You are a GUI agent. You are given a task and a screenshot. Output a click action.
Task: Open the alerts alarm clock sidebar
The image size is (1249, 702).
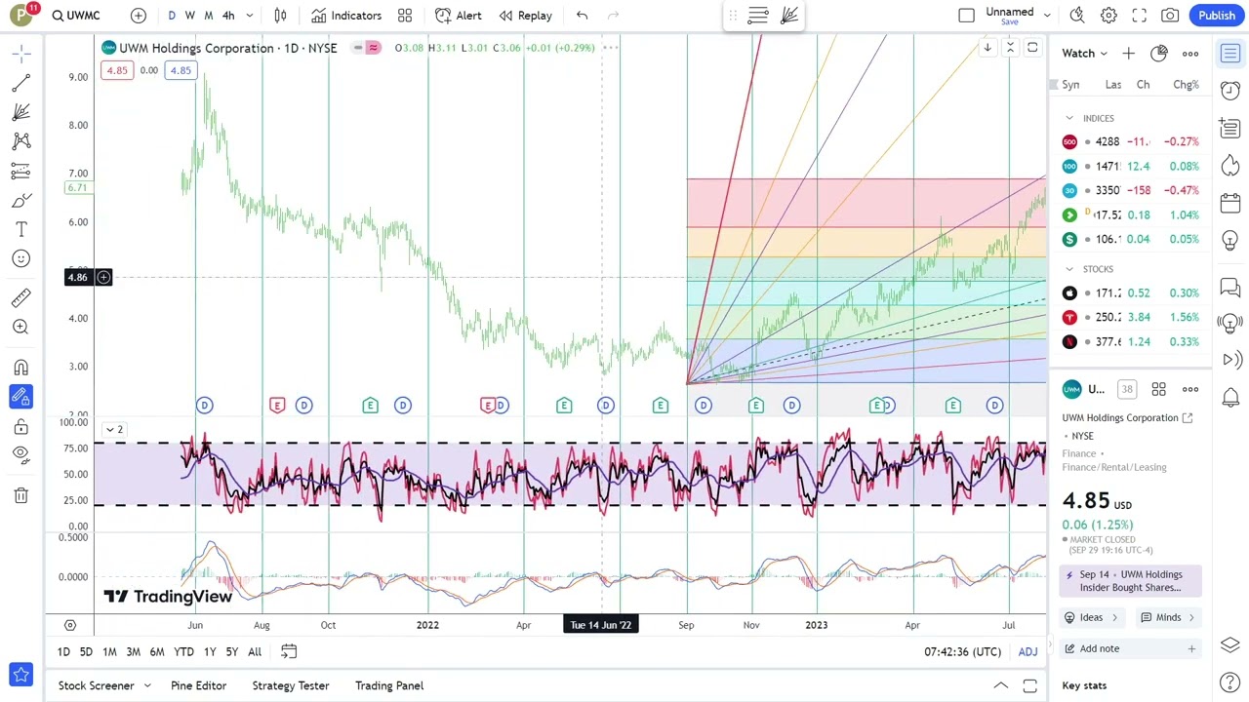tap(1230, 90)
